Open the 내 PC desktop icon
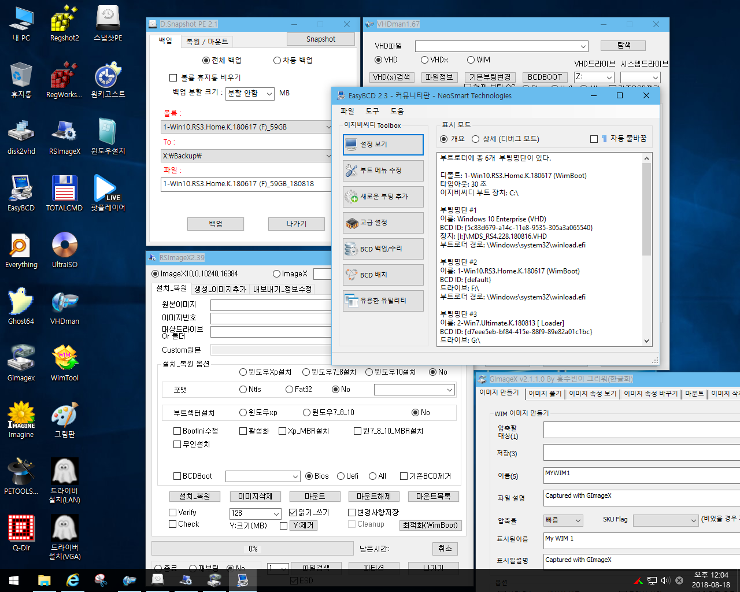Screen dimensions: 740x592 (x=21, y=24)
